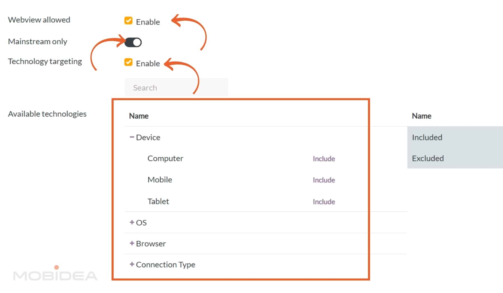Click the Device category label
This screenshot has width=503, height=293.
tap(148, 137)
